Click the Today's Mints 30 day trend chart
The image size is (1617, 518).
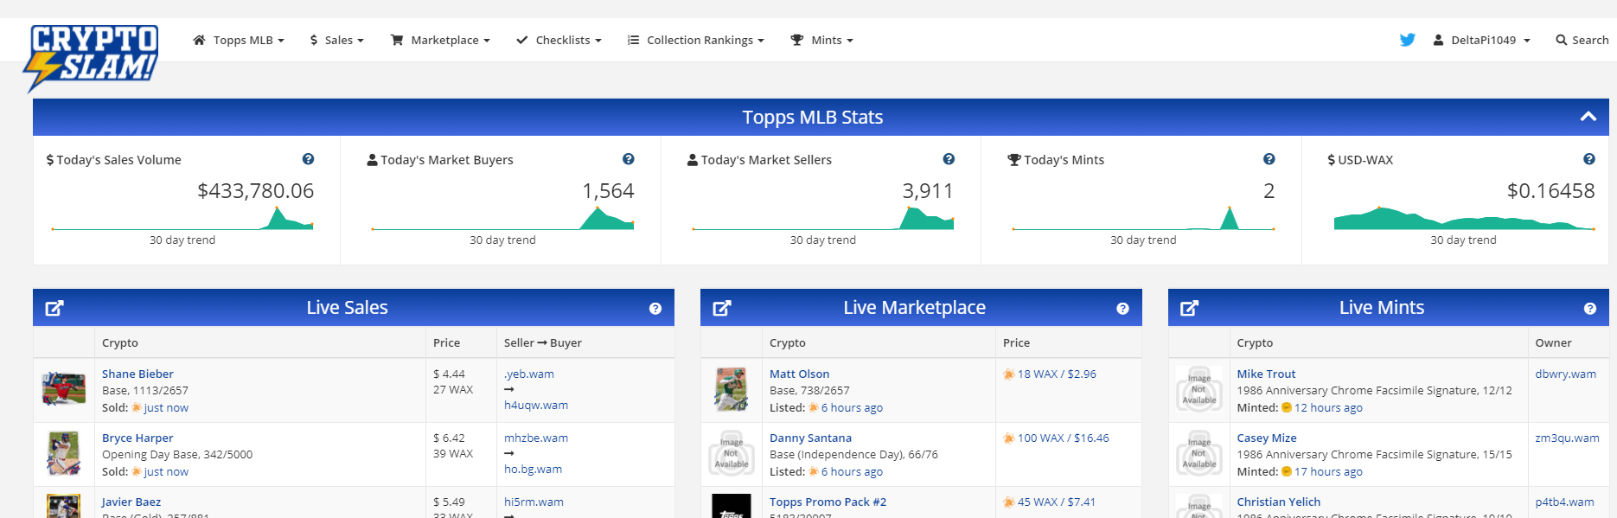coord(1143,218)
